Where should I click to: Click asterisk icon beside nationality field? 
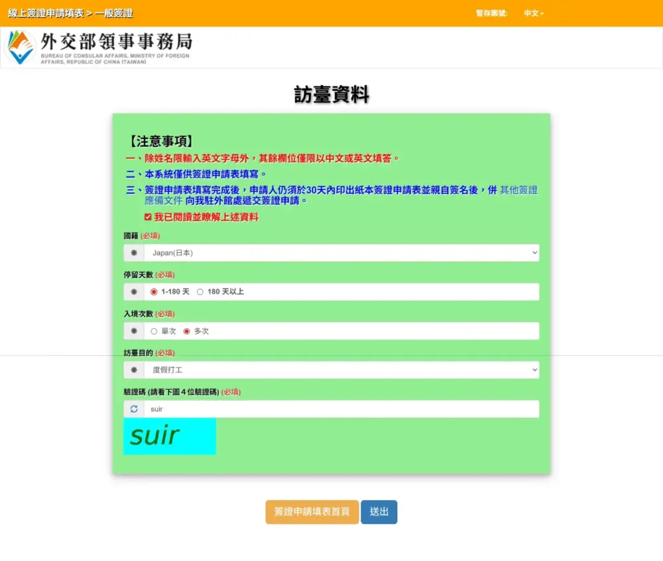[134, 253]
